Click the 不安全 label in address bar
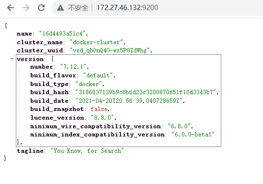The height and width of the screenshot is (184, 263). [78, 8]
